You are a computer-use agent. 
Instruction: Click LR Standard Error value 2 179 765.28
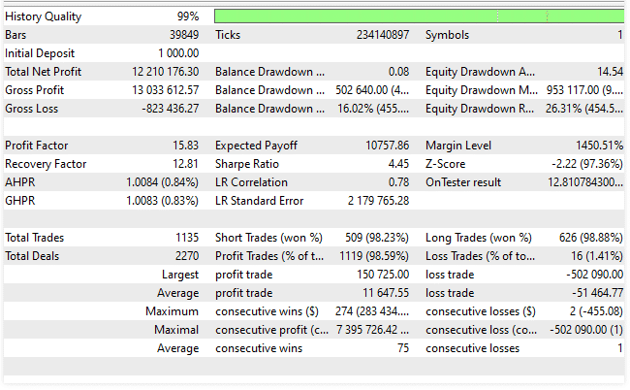pos(378,201)
